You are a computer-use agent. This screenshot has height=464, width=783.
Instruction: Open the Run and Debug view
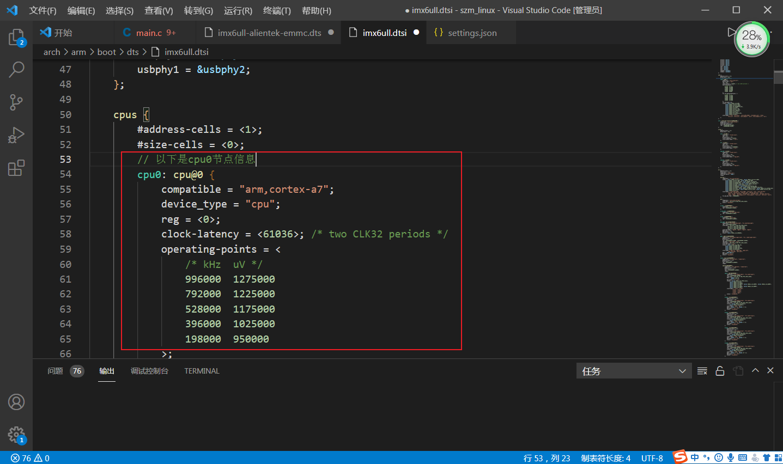[16, 135]
